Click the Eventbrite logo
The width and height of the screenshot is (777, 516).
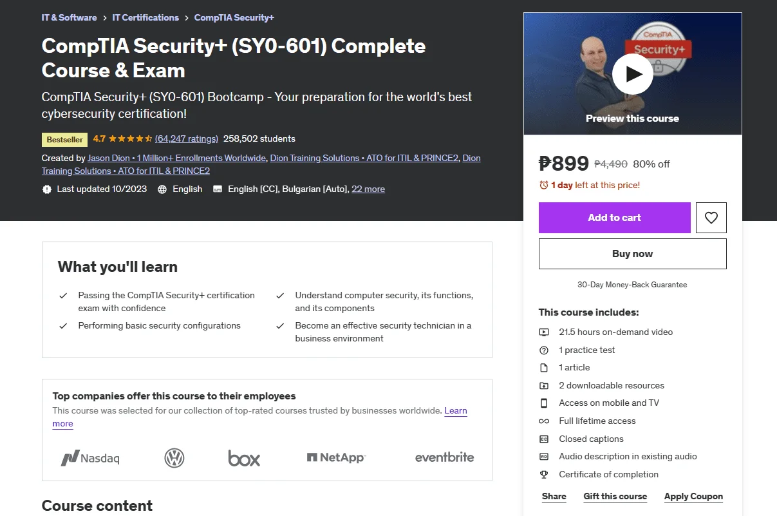[x=444, y=457]
